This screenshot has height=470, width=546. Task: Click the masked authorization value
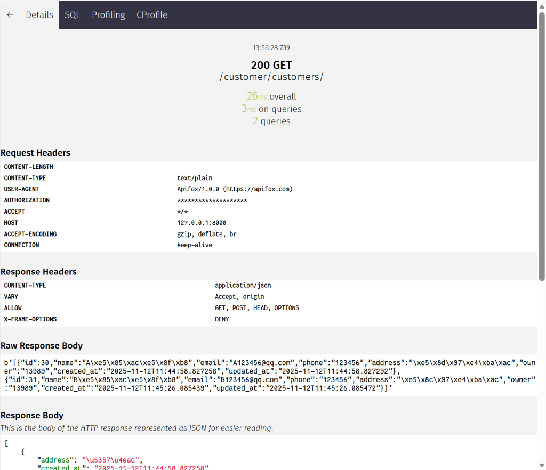(x=212, y=200)
